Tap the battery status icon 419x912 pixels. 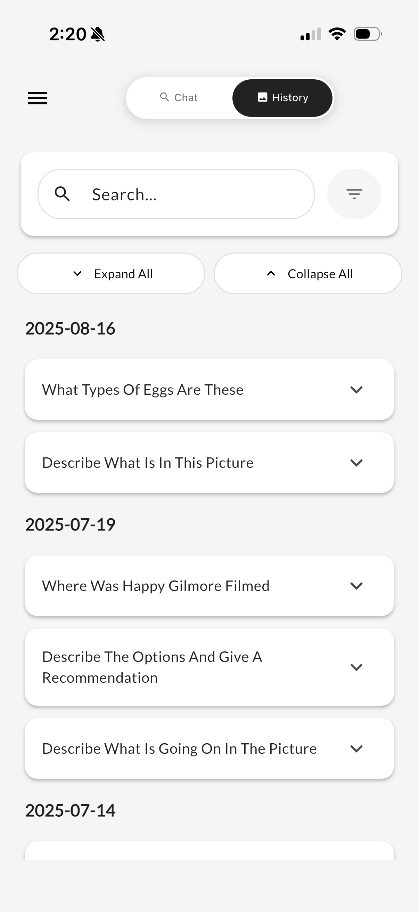[368, 34]
